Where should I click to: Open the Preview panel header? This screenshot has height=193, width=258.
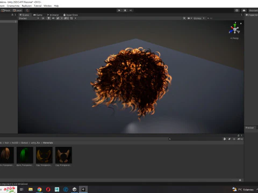[x=249, y=128]
